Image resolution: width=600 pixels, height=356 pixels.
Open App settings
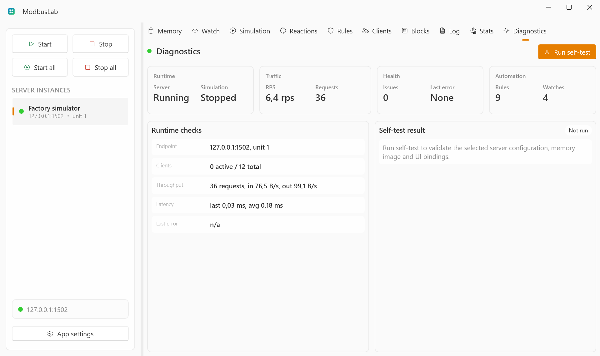pyautogui.click(x=70, y=334)
